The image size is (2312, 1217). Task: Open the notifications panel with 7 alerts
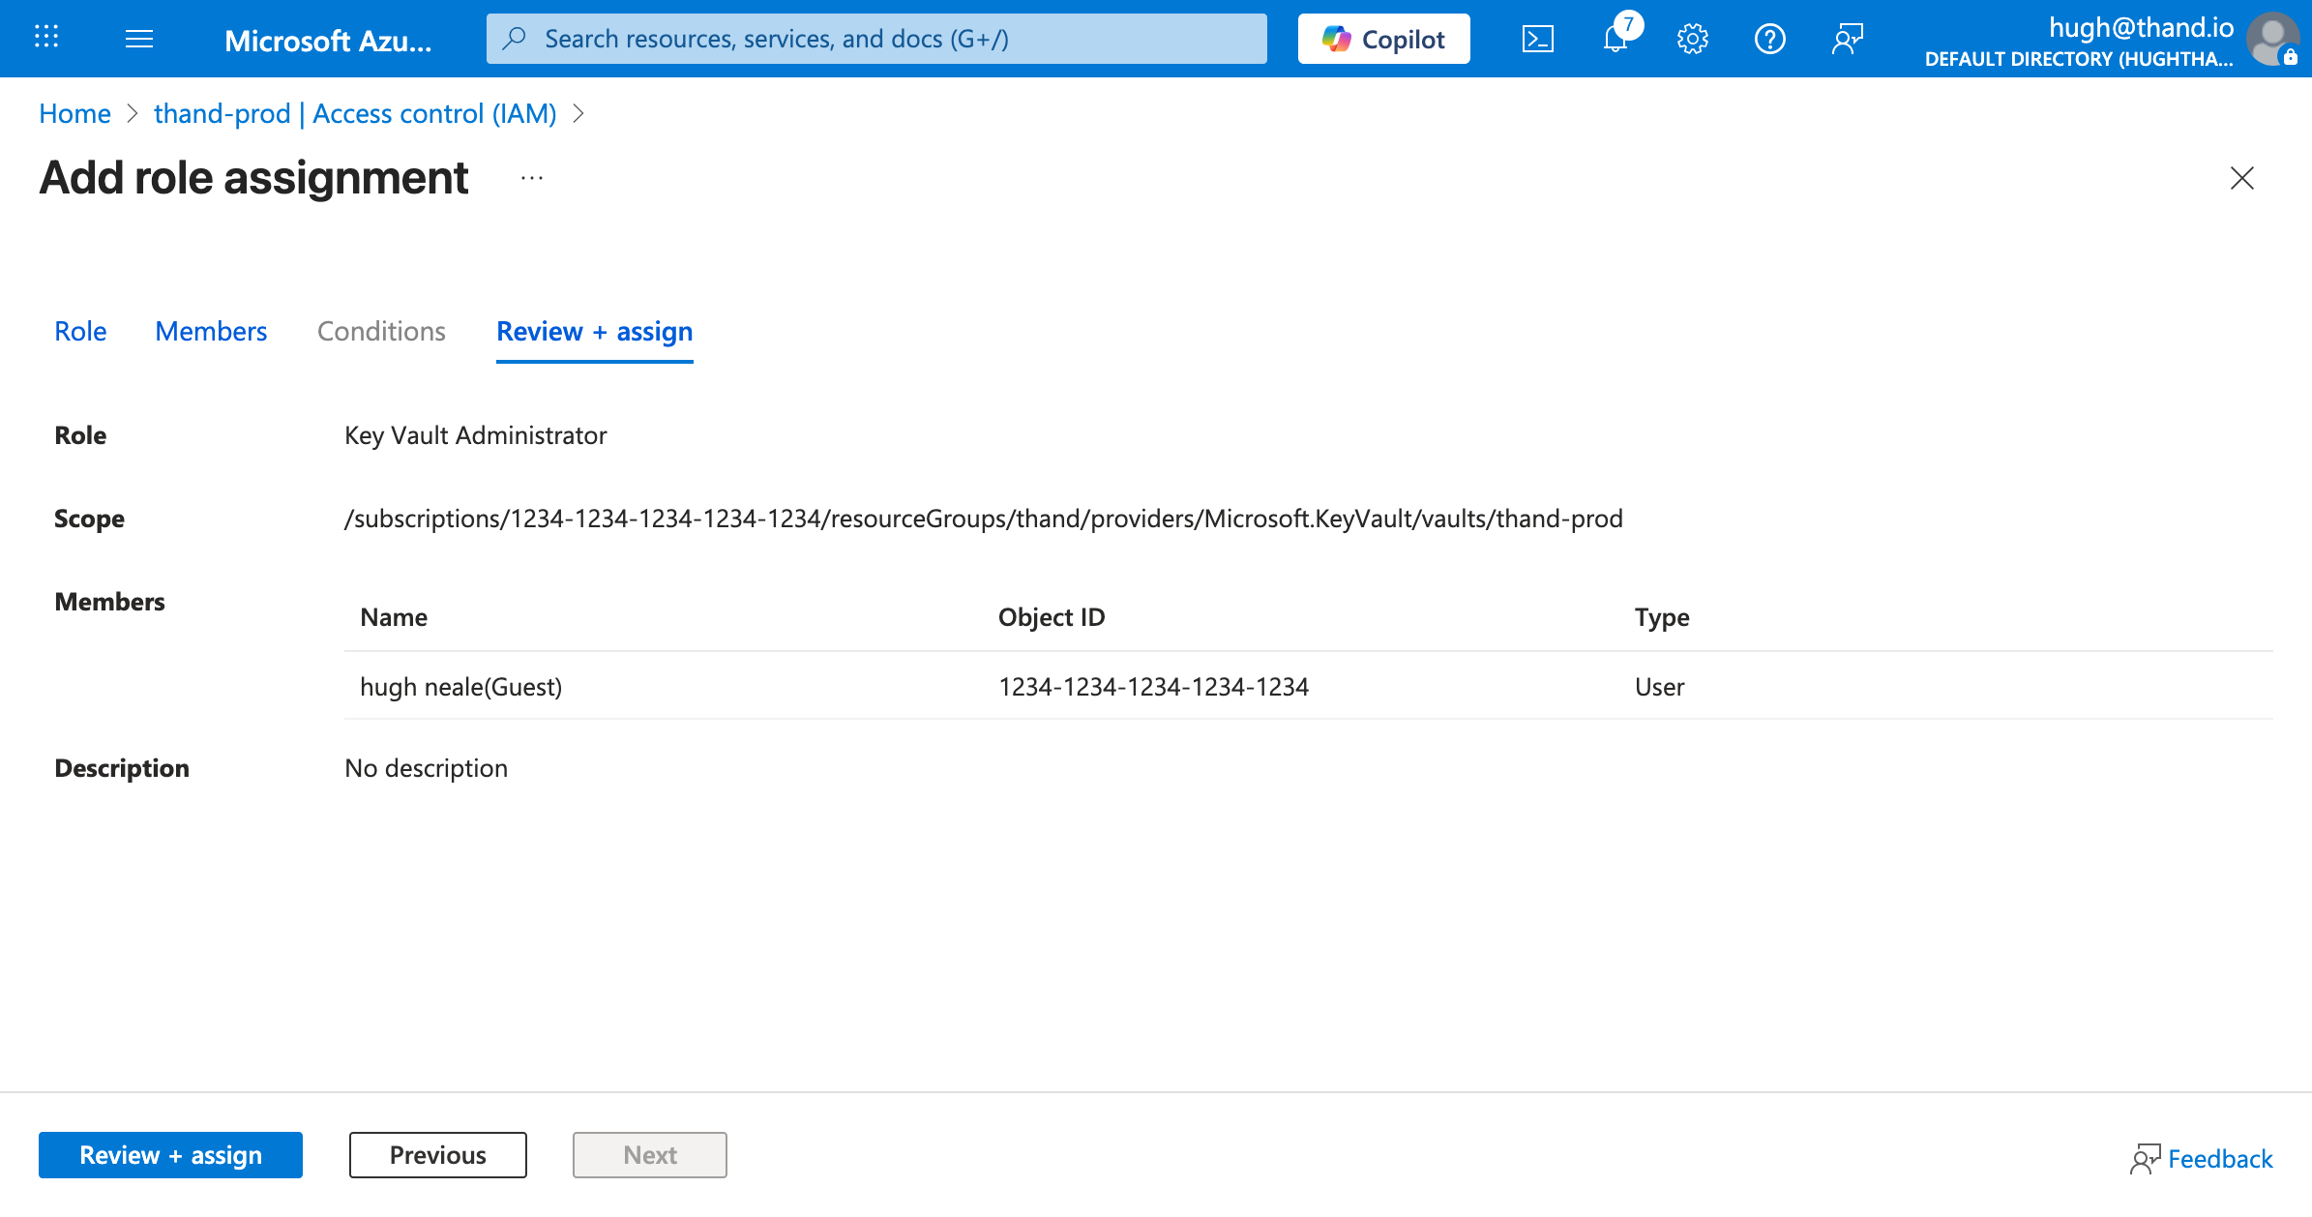click(1615, 39)
